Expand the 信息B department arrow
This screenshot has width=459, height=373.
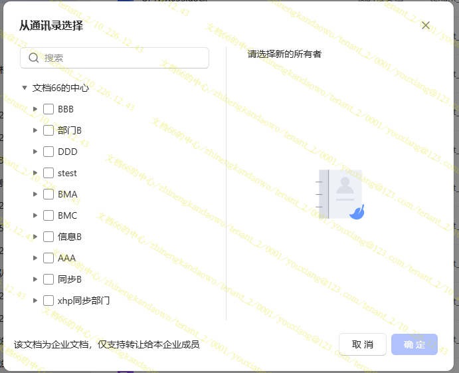(35, 237)
